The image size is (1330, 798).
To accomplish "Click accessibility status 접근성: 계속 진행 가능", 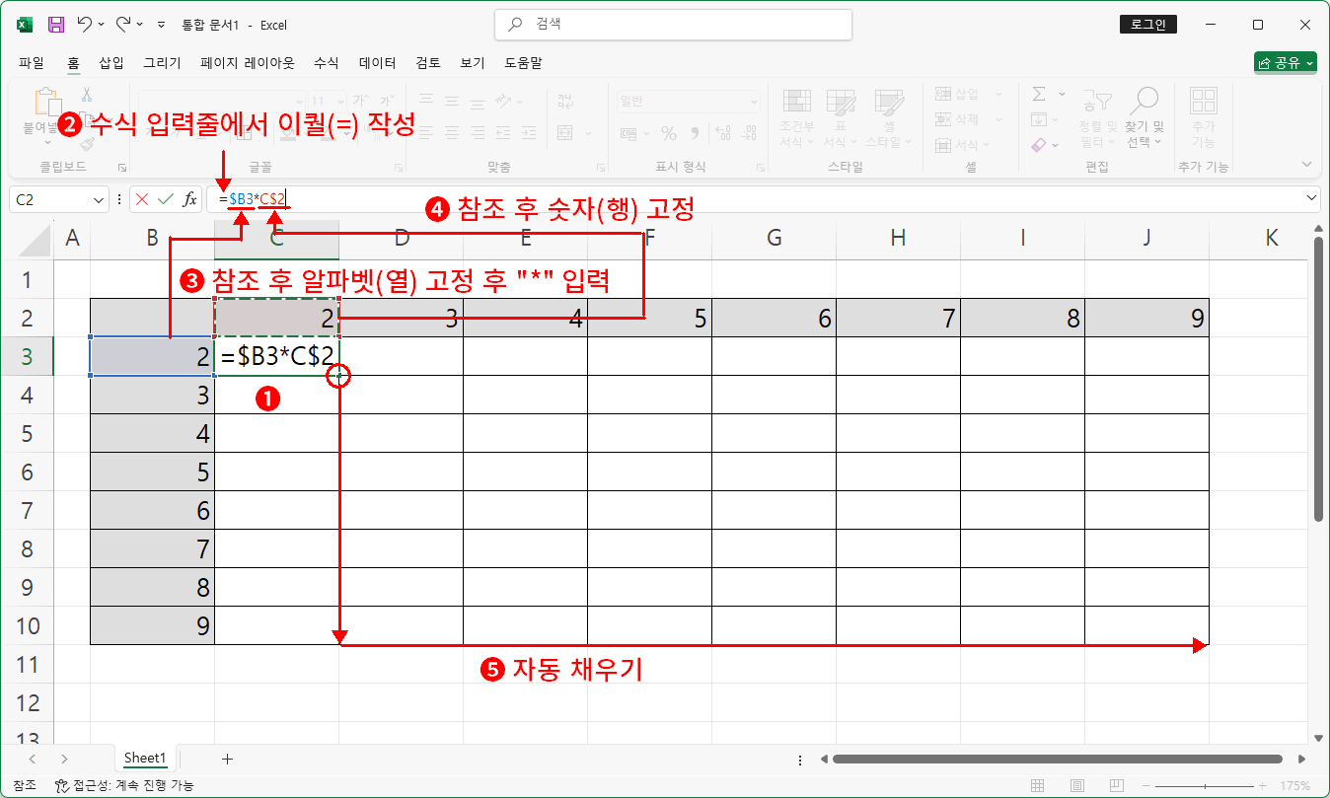I will 125,786.
